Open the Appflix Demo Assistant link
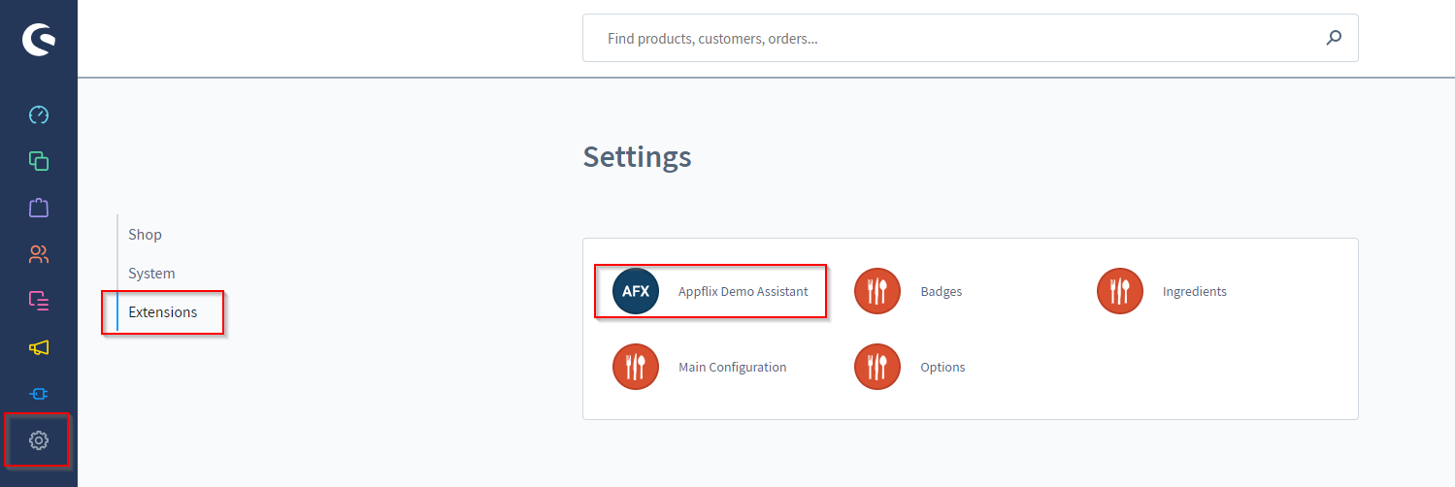 [743, 291]
